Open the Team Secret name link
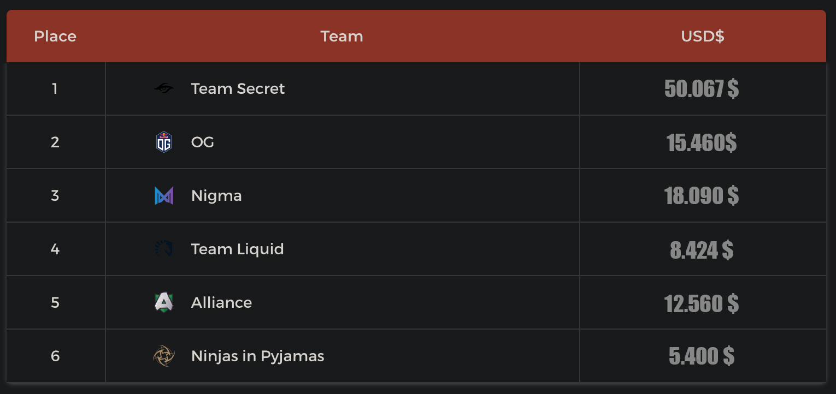Viewport: 836px width, 394px height. [x=238, y=88]
